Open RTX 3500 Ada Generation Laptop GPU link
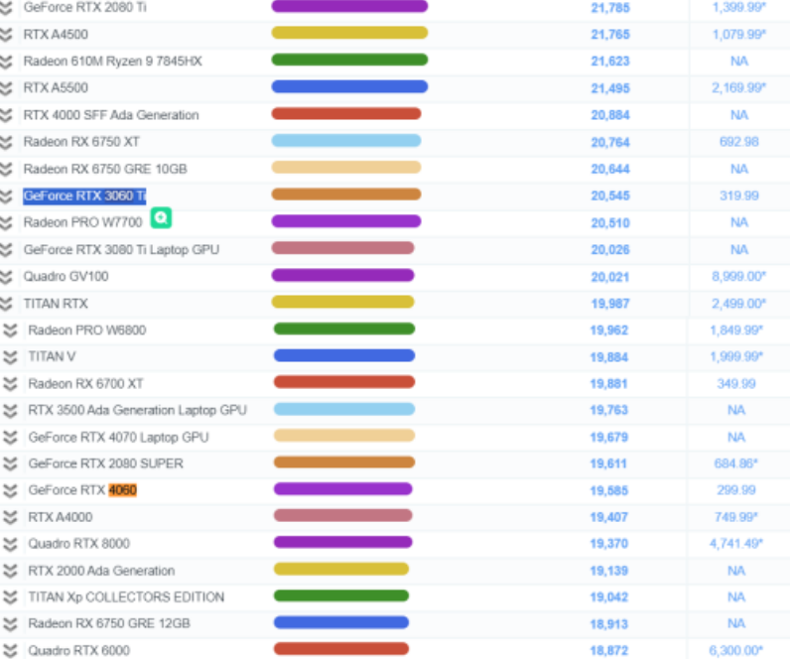 [138, 410]
